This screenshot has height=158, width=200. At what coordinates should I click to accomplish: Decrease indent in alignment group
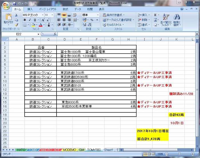pyautogui.click(x=59, y=25)
